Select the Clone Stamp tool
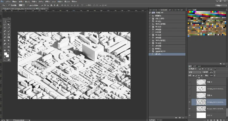This screenshot has height=121, width=228. 5,34
